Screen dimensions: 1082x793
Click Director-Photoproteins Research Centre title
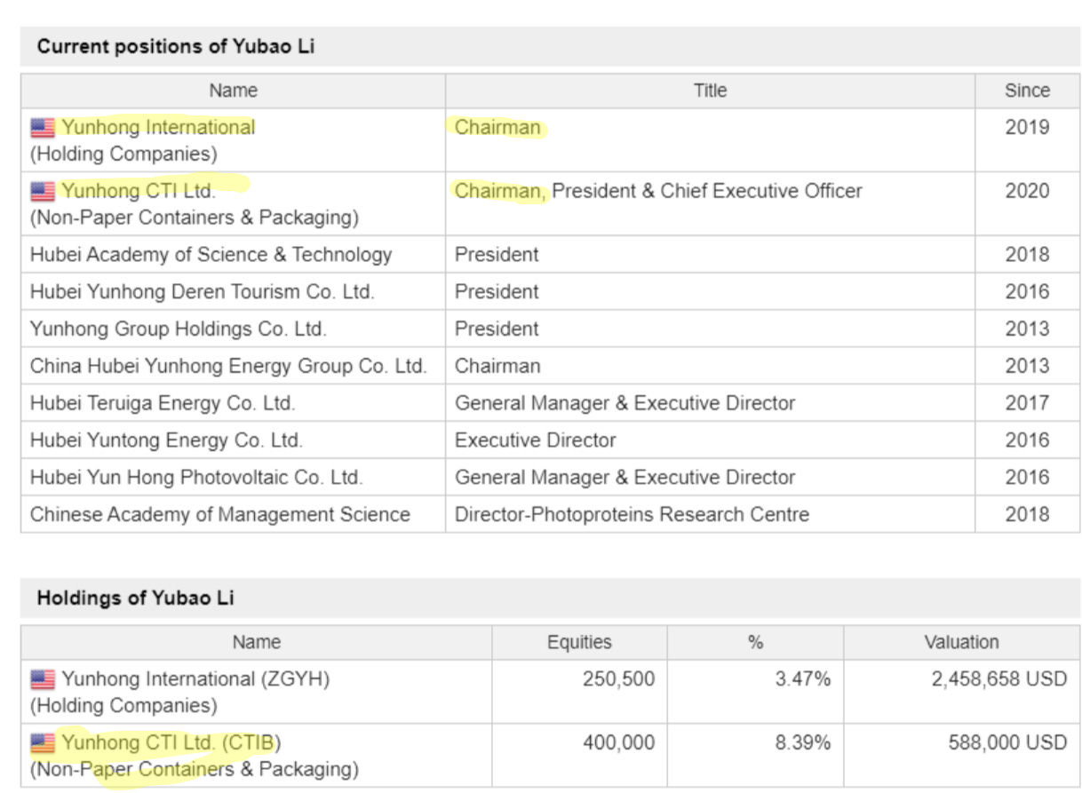pyautogui.click(x=632, y=514)
